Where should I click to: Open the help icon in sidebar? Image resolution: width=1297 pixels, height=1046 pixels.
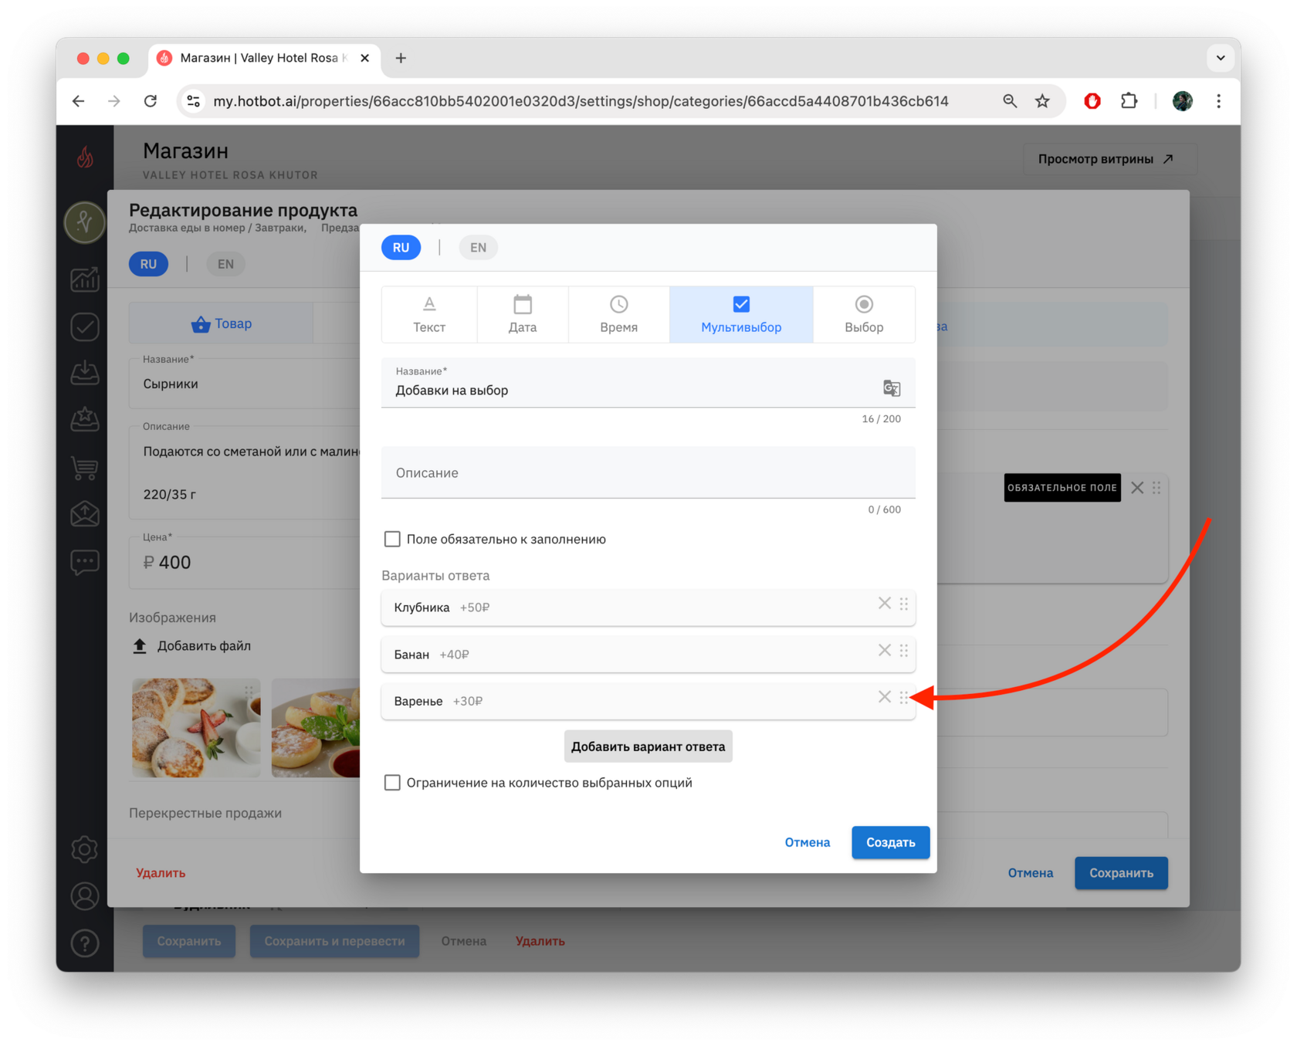(x=85, y=943)
